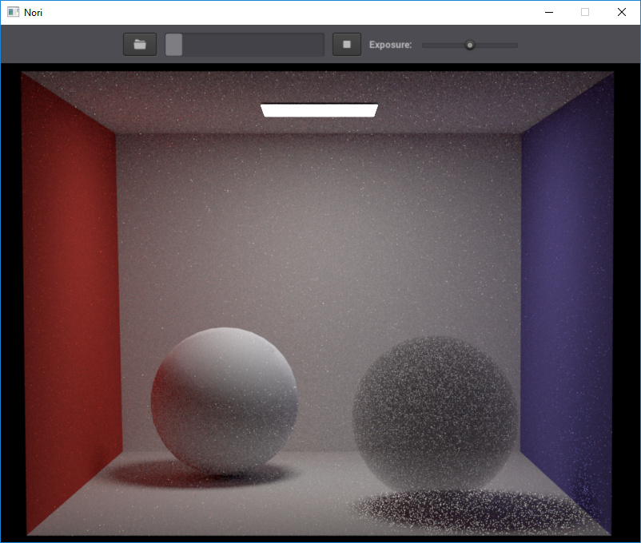
Task: Close the Nori window
Action: pyautogui.click(x=621, y=12)
